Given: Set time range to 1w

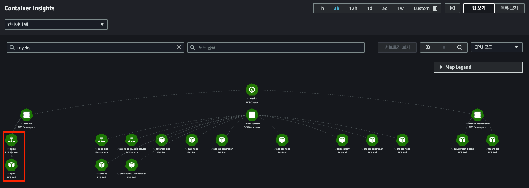Looking at the screenshot, I should click(401, 8).
